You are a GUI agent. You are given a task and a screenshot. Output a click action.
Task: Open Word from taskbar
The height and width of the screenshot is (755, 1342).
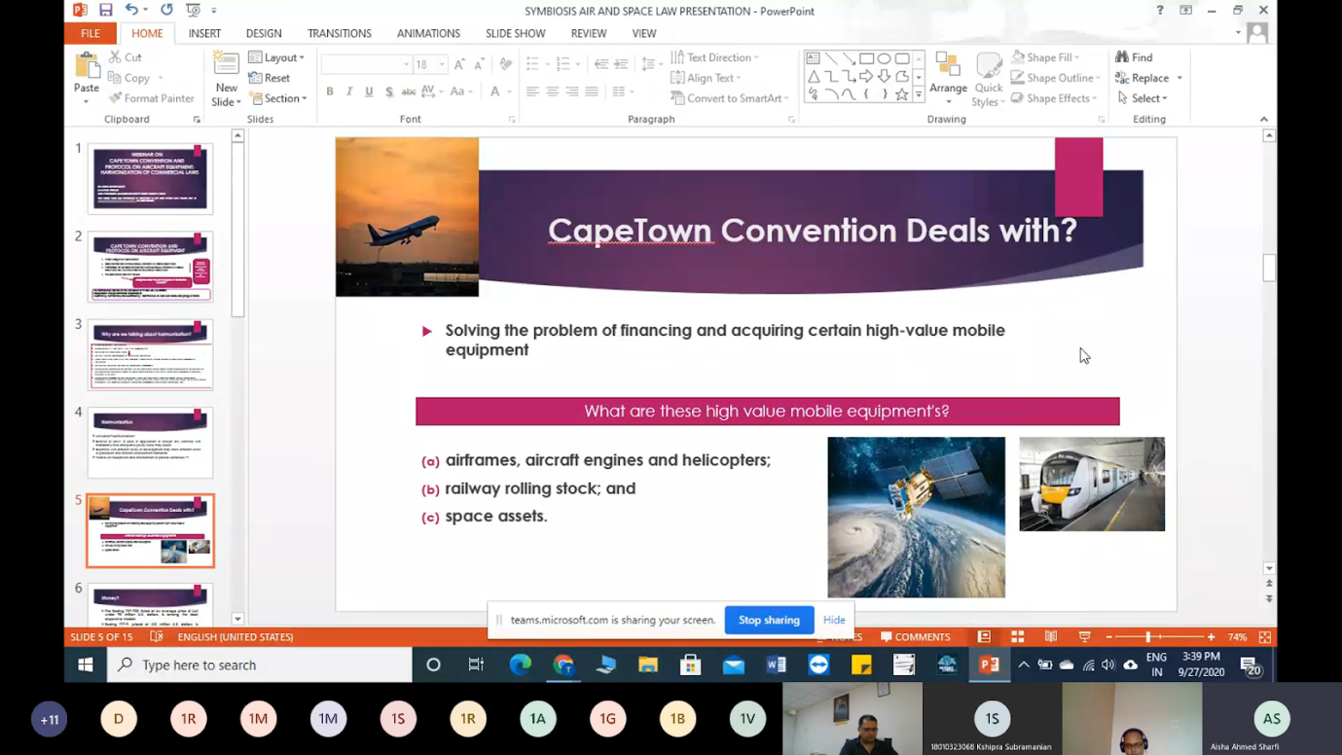[776, 665]
